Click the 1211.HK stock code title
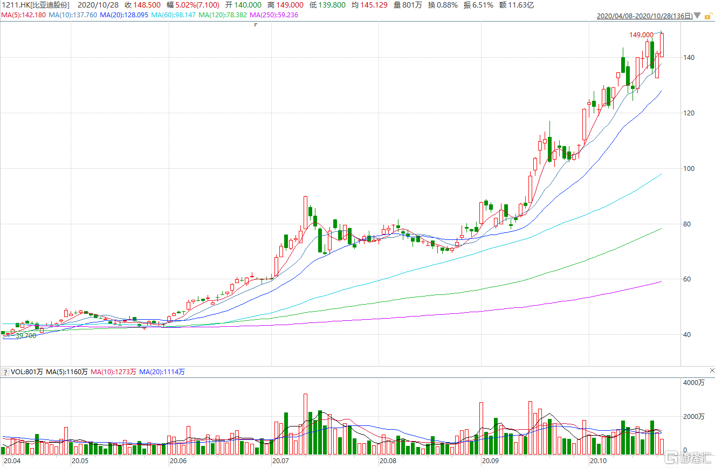Viewport: 715px width, 468px height. [35, 5]
